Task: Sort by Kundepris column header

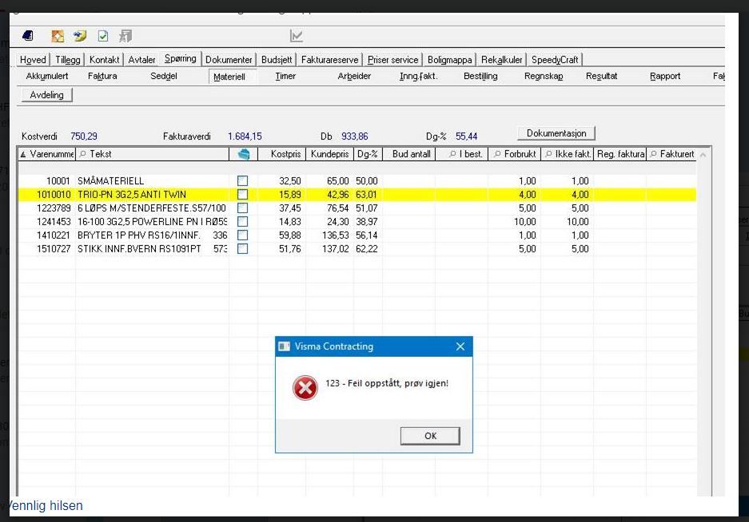Action: click(329, 153)
